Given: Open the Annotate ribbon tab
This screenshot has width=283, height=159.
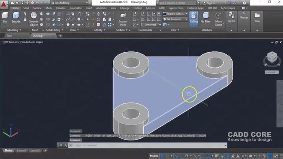Looking at the screenshot, I should click(x=101, y=8).
